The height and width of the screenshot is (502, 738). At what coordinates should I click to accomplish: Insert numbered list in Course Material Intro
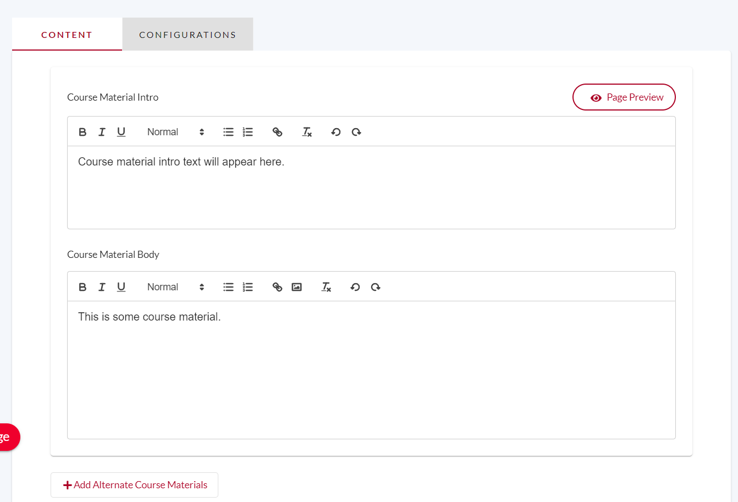tap(248, 132)
